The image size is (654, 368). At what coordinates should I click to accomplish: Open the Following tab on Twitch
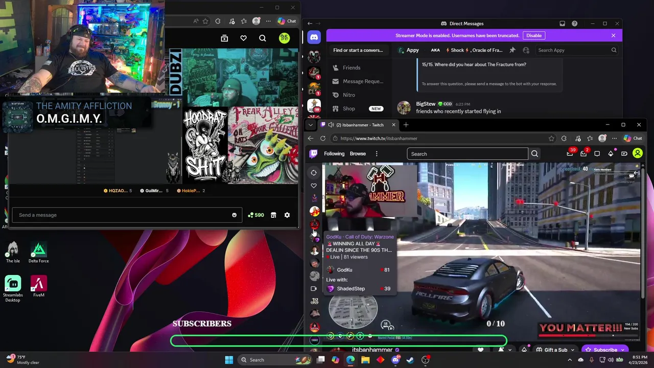point(334,153)
